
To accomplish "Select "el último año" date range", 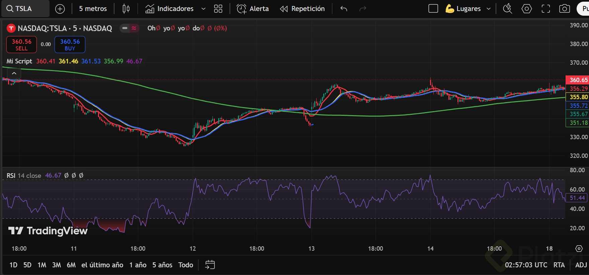I will [x=102, y=265].
